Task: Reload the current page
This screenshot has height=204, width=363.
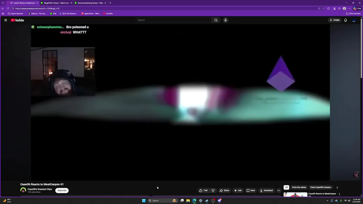Action: coord(8,8)
